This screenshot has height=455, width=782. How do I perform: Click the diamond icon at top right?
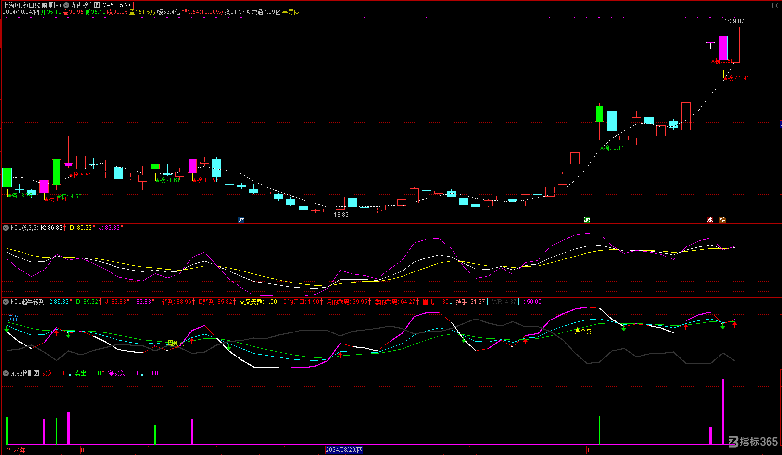[767, 5]
